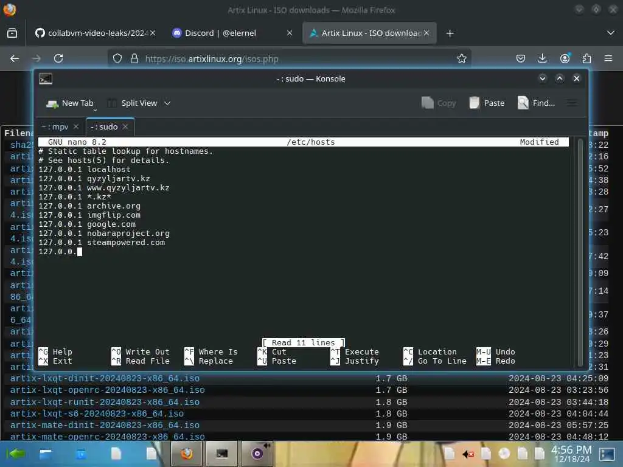Open the Firefox account icon
Screen dimensions: 623x467
click(565, 59)
